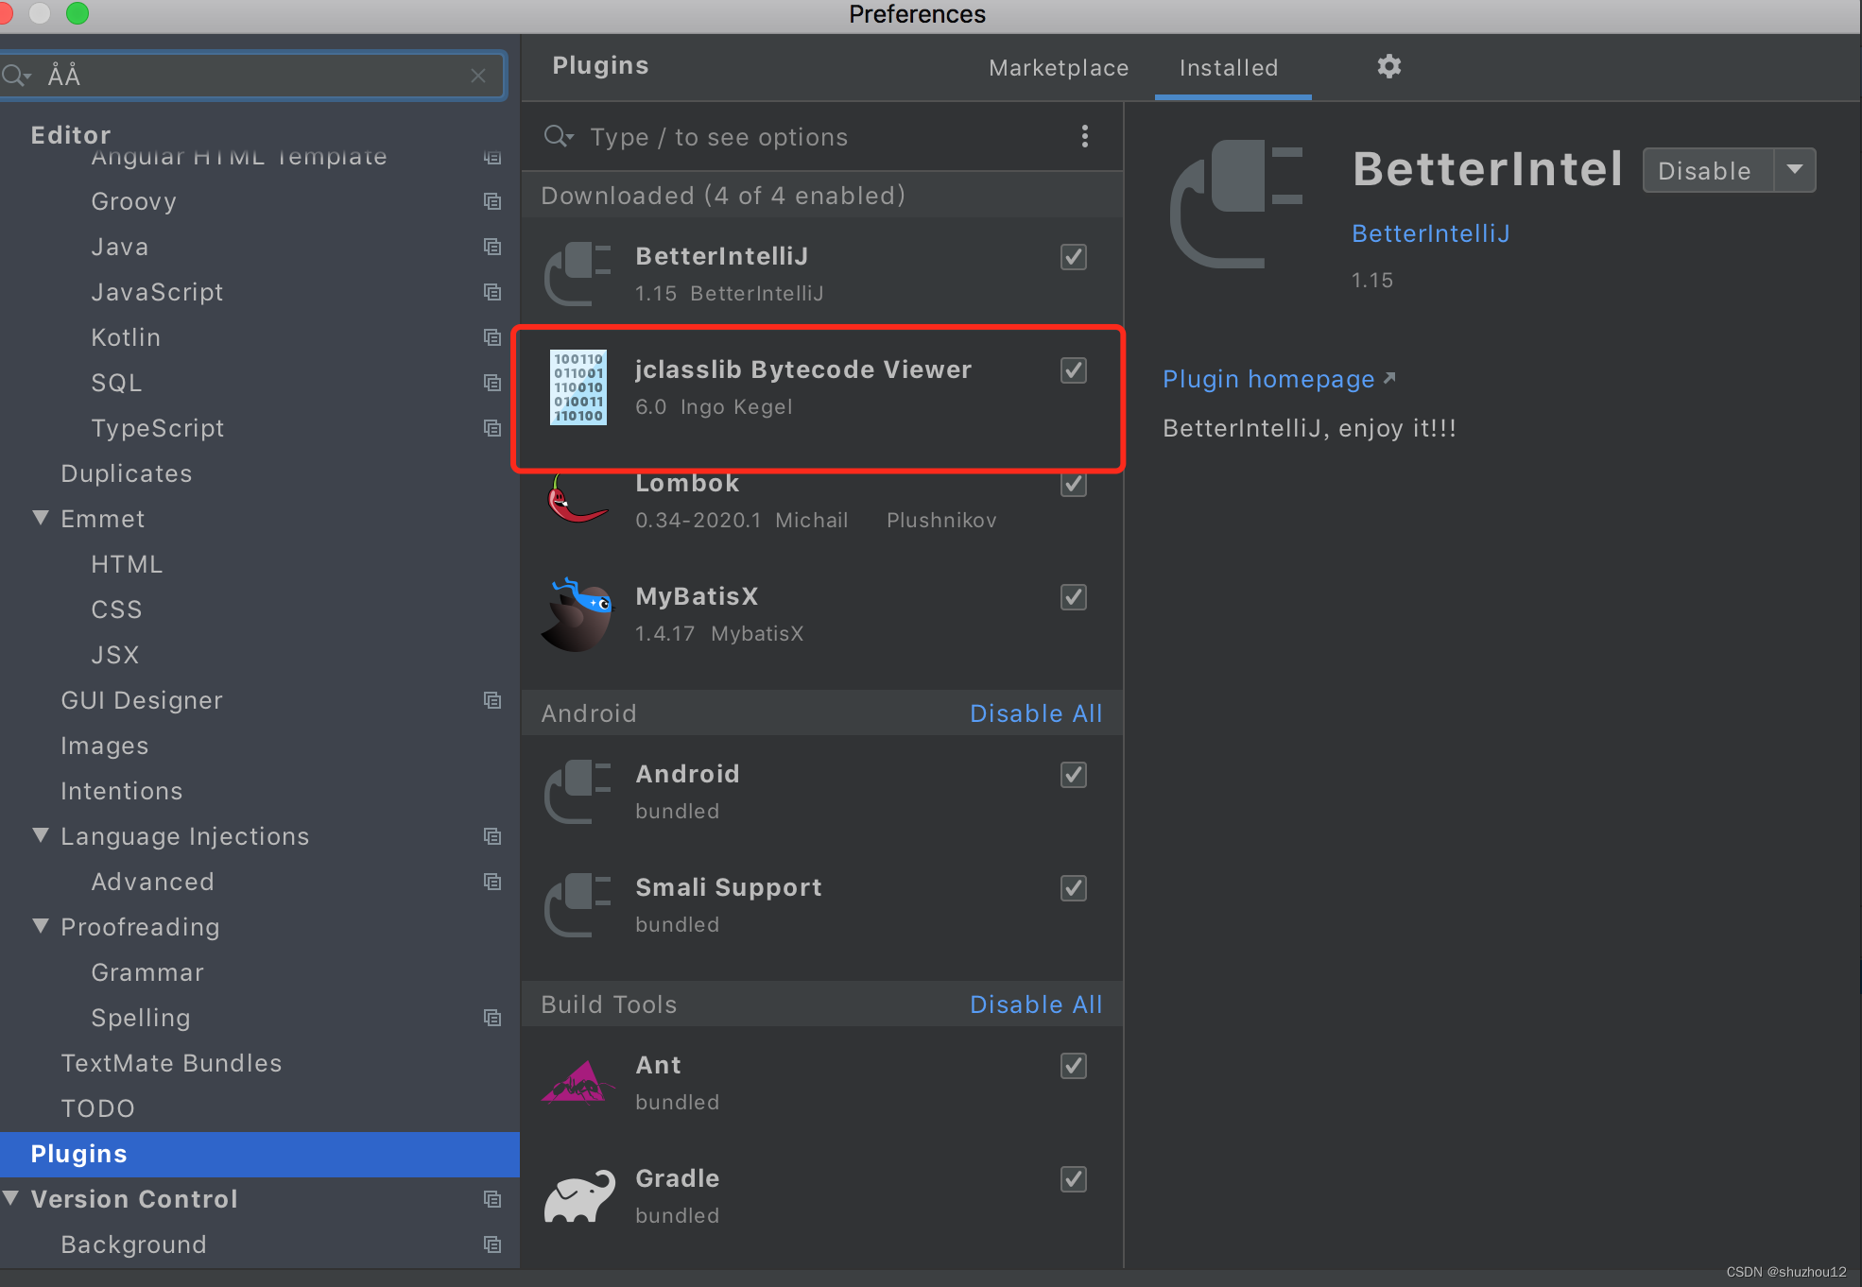Viewport: 1862px width, 1287px height.
Task: Click the plugin search magnifier icon
Action: (x=559, y=137)
